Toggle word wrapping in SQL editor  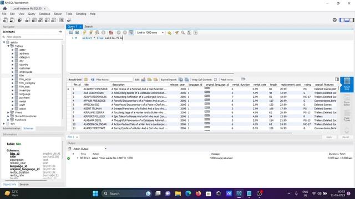tap(195, 33)
